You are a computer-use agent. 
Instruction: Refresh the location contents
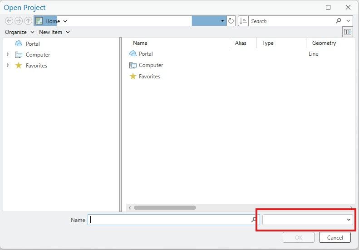pyautogui.click(x=231, y=21)
